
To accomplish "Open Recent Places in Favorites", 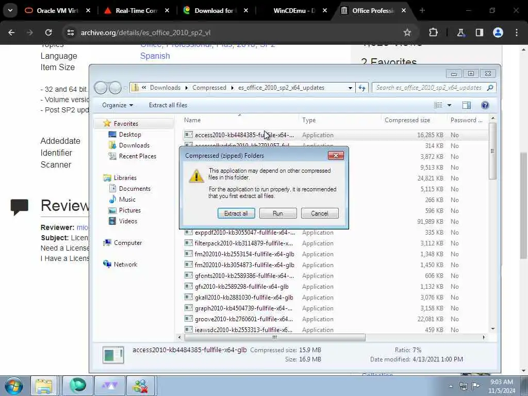I will (x=137, y=156).
